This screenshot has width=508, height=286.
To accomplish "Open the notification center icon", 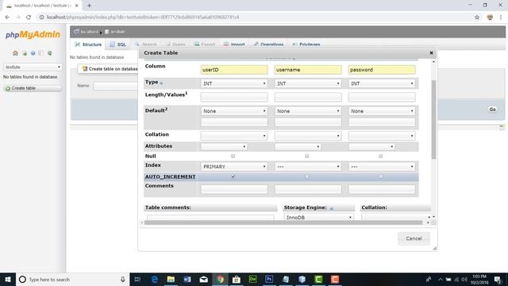I will (x=498, y=279).
